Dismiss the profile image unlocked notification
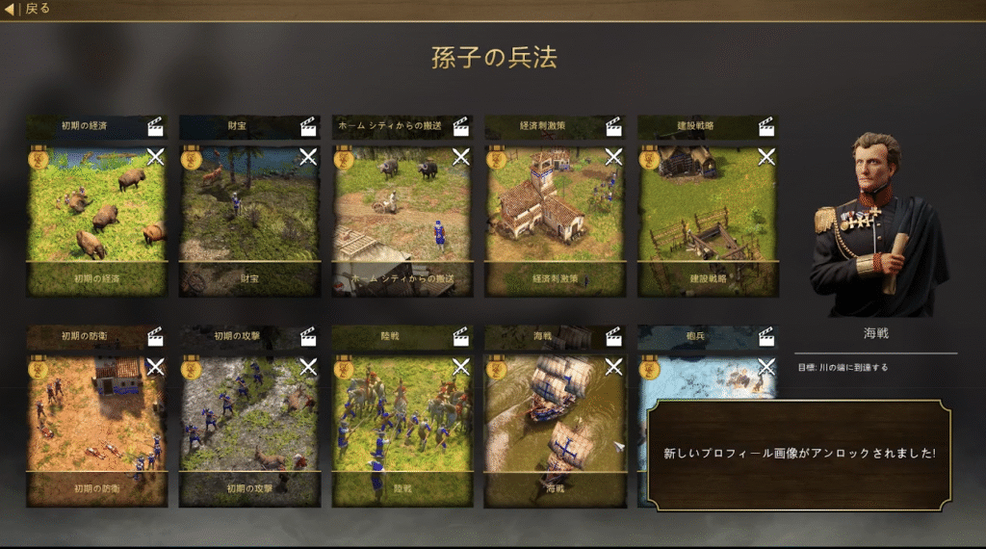Image resolution: width=986 pixels, height=549 pixels. pyautogui.click(x=798, y=455)
